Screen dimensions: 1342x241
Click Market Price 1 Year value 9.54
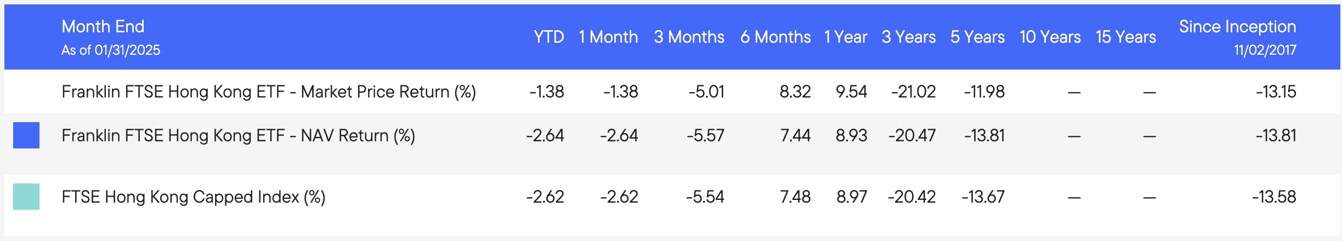[851, 91]
